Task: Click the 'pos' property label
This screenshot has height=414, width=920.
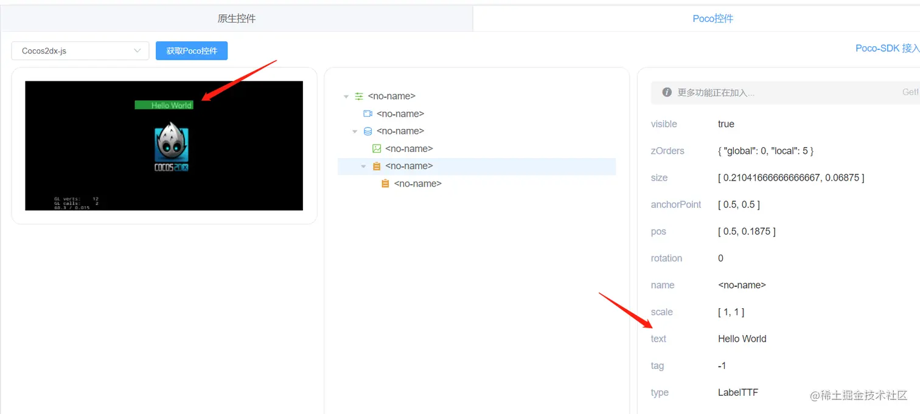Action: tap(658, 232)
